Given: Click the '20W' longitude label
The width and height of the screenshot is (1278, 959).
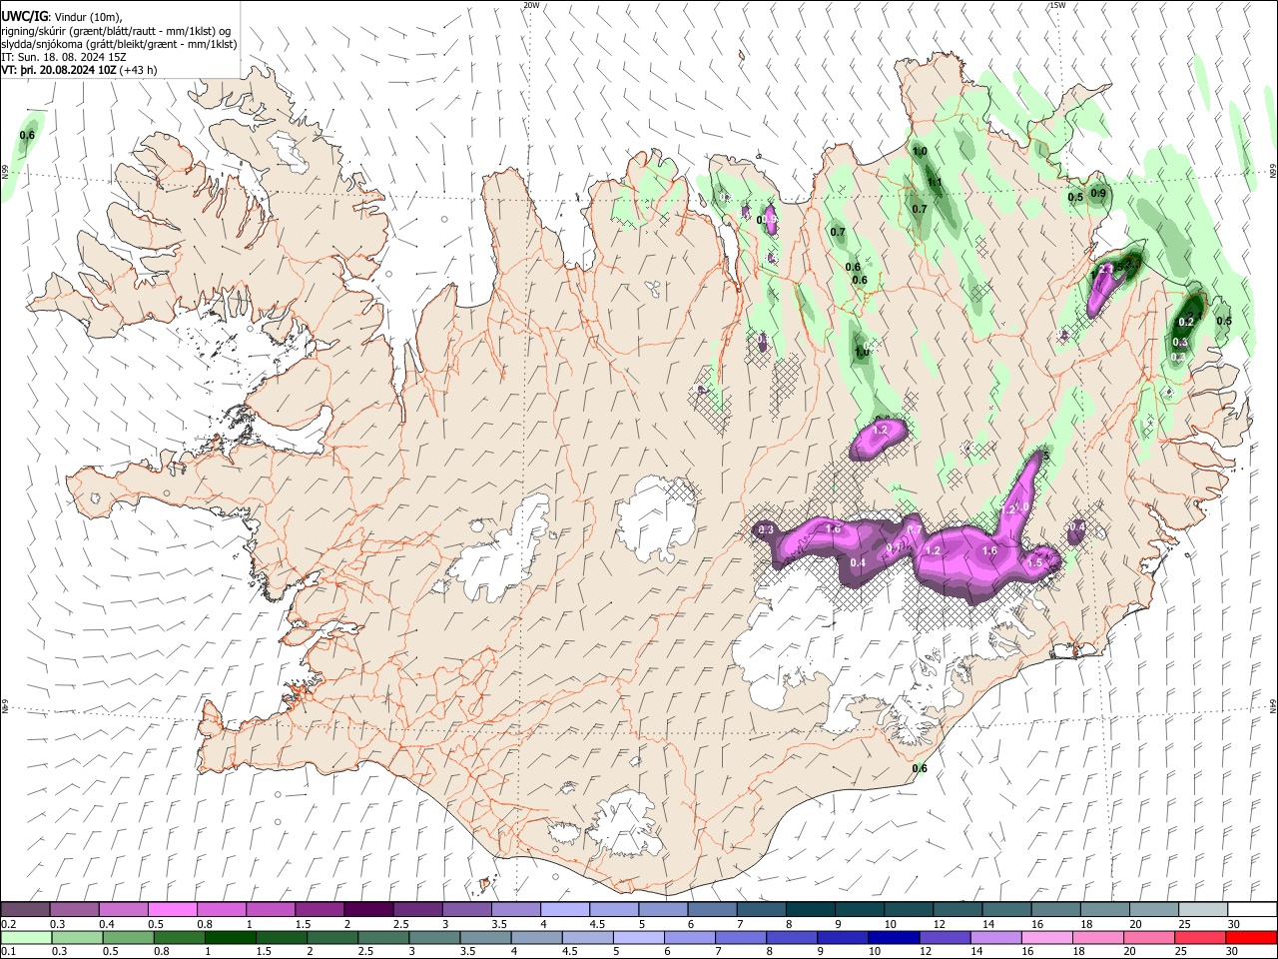Looking at the screenshot, I should click(x=531, y=5).
